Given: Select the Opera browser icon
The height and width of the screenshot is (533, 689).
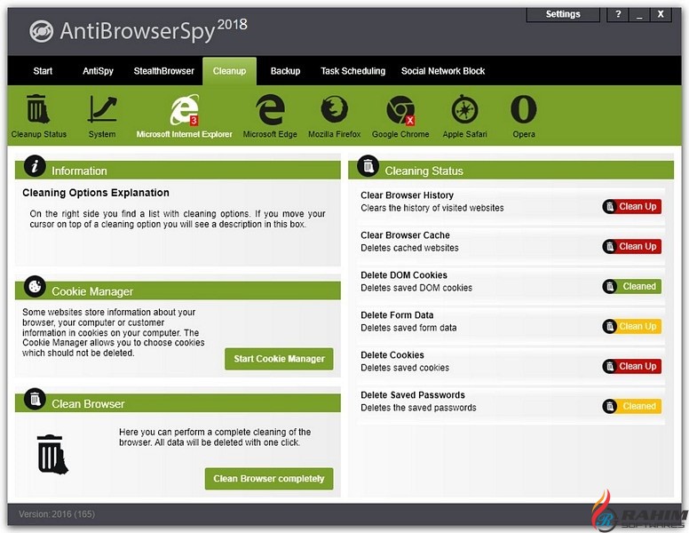Looking at the screenshot, I should [523, 109].
